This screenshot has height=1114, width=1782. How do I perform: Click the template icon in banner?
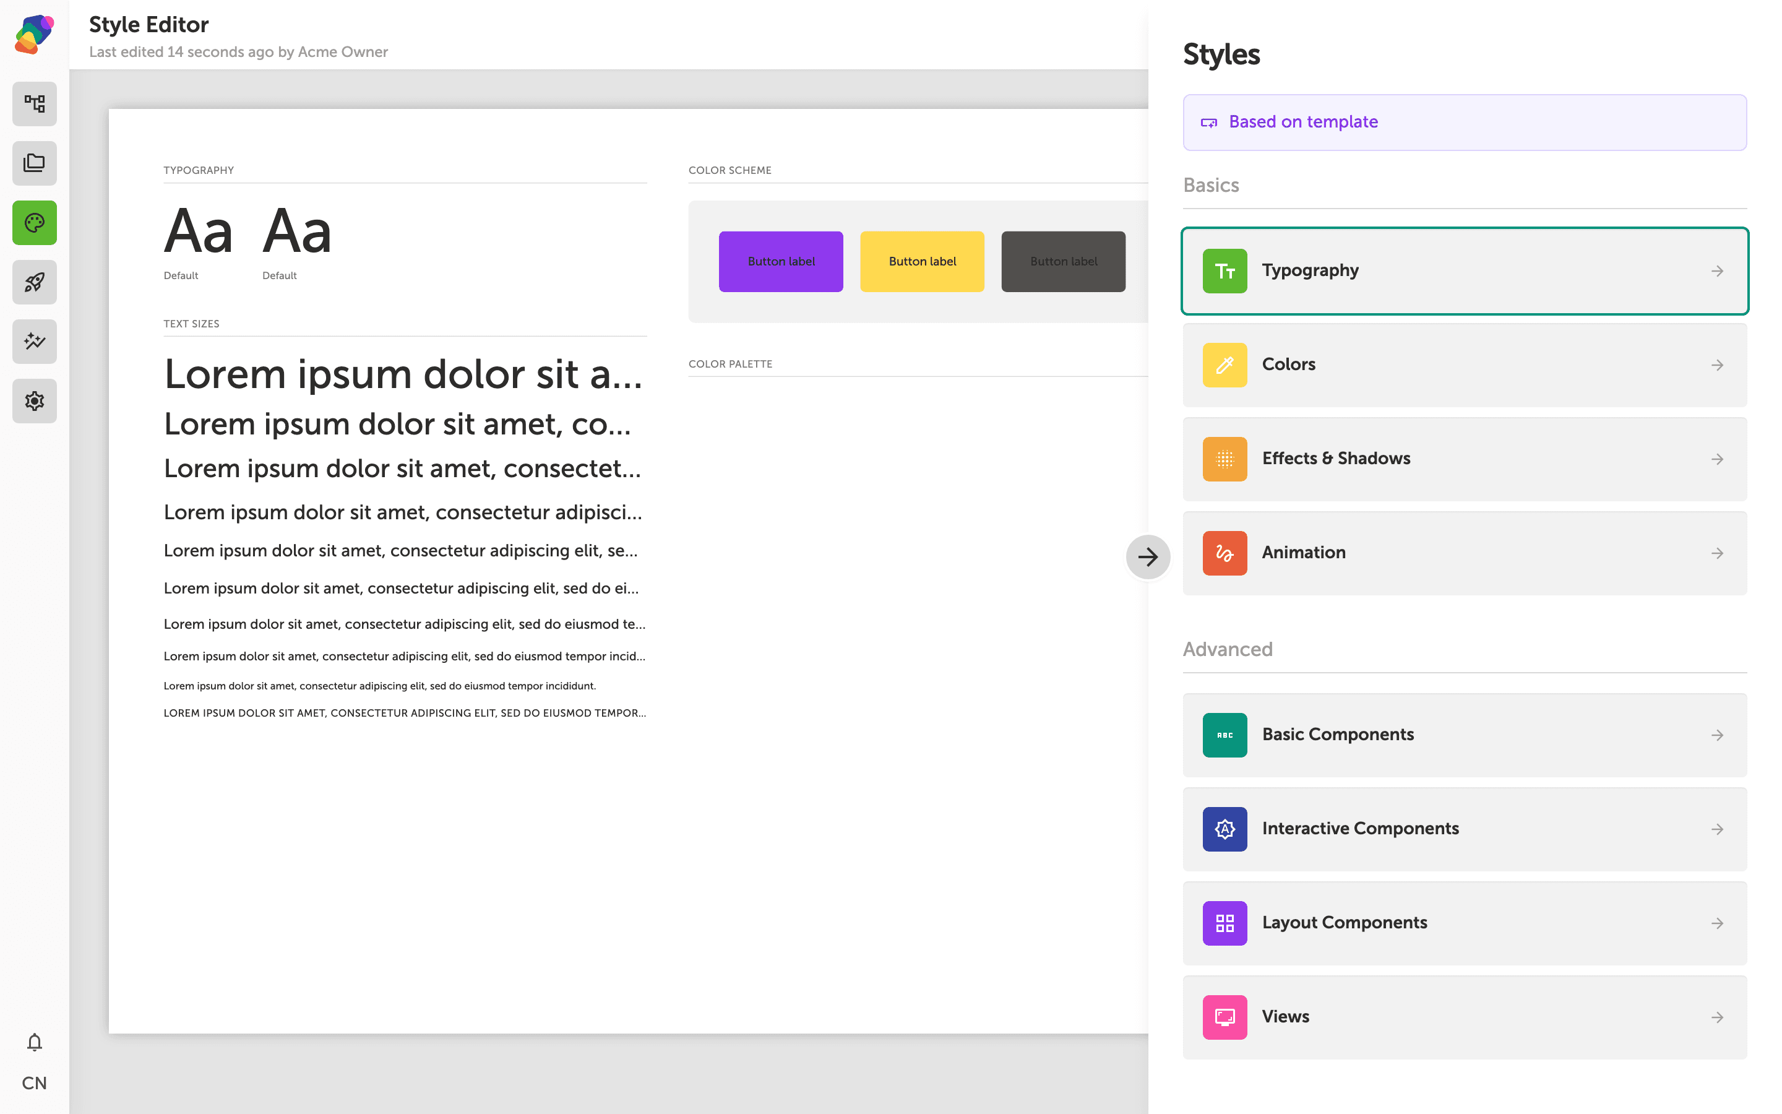tap(1208, 123)
